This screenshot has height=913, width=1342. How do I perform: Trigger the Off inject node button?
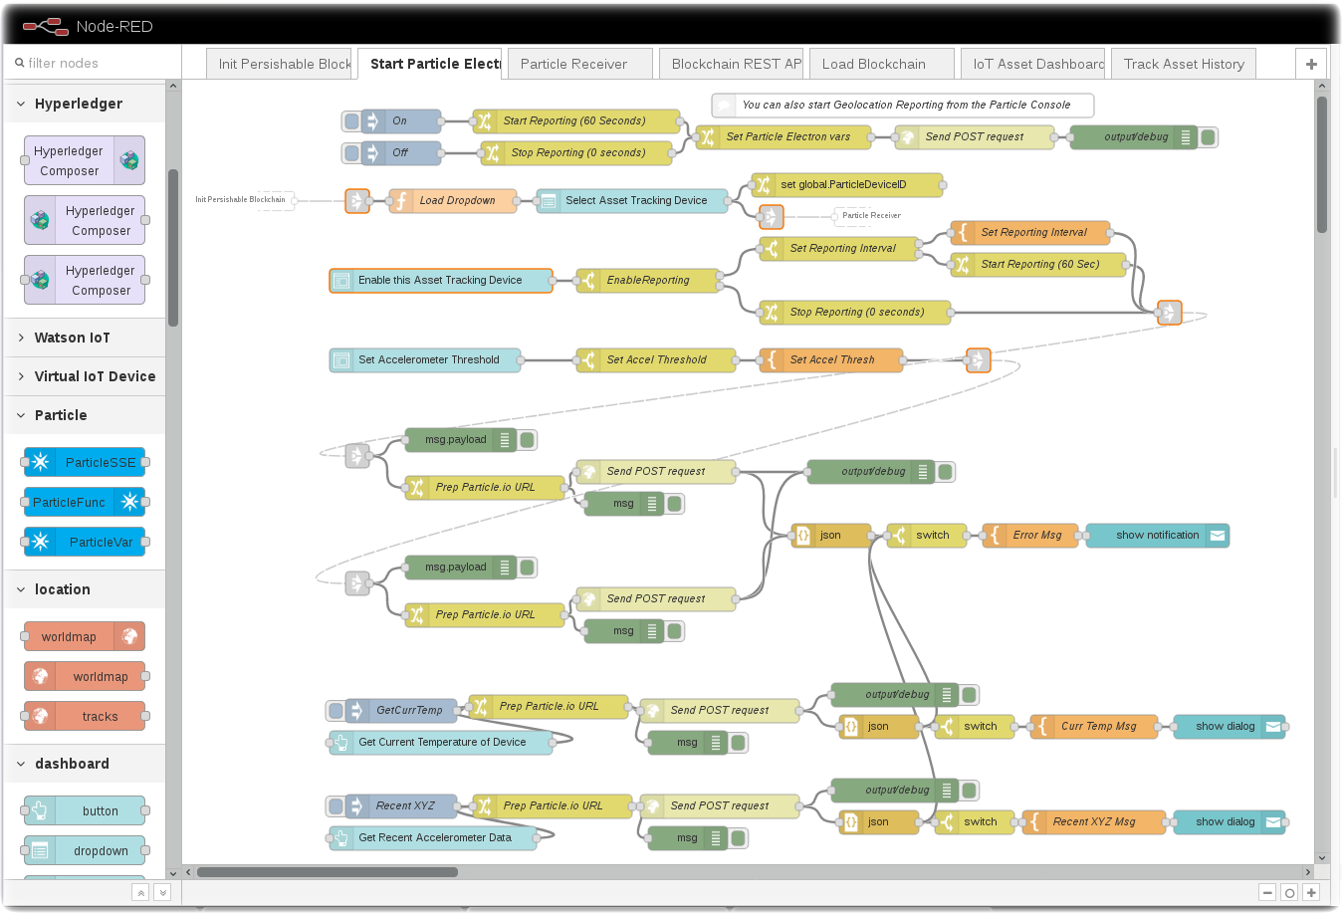[351, 153]
